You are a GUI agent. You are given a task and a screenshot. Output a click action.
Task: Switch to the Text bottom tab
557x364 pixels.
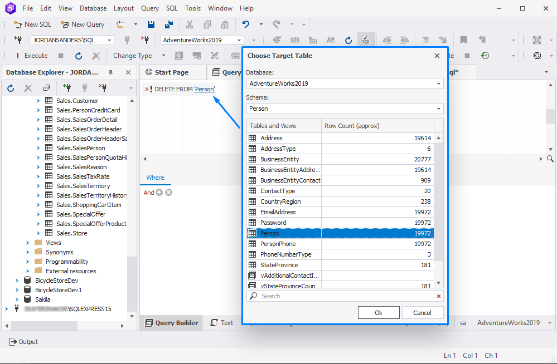[222, 323]
